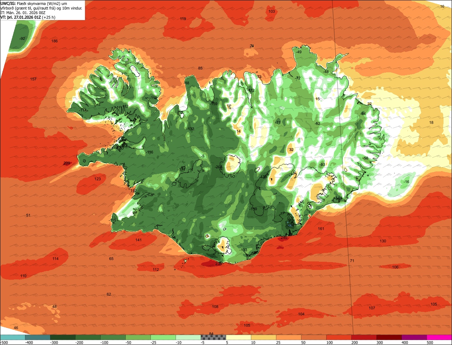Screen dimensions: 452x345
Task: Click the analysis time 'IT: Mán. 26. 01. 2026 00Z'
Action: pos(23,12)
